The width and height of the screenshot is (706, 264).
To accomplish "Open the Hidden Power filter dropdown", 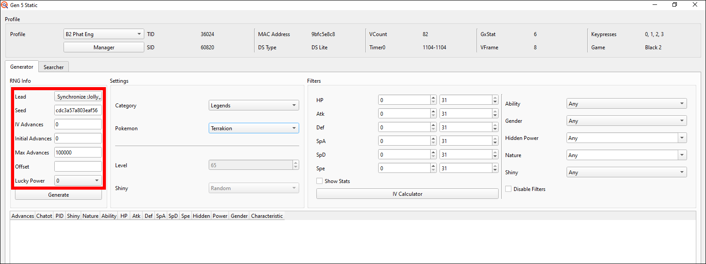I will (x=627, y=138).
